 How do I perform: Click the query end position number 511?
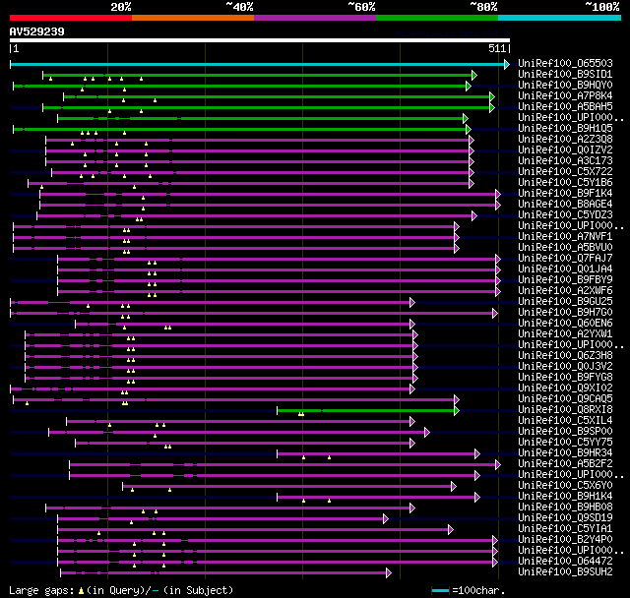click(x=497, y=48)
